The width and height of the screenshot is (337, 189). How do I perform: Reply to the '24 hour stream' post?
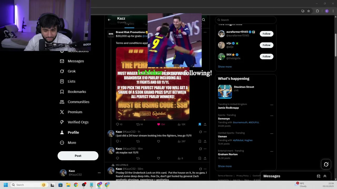point(118,141)
